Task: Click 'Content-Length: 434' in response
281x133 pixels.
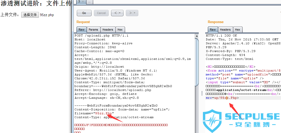Action: (x=225, y=55)
